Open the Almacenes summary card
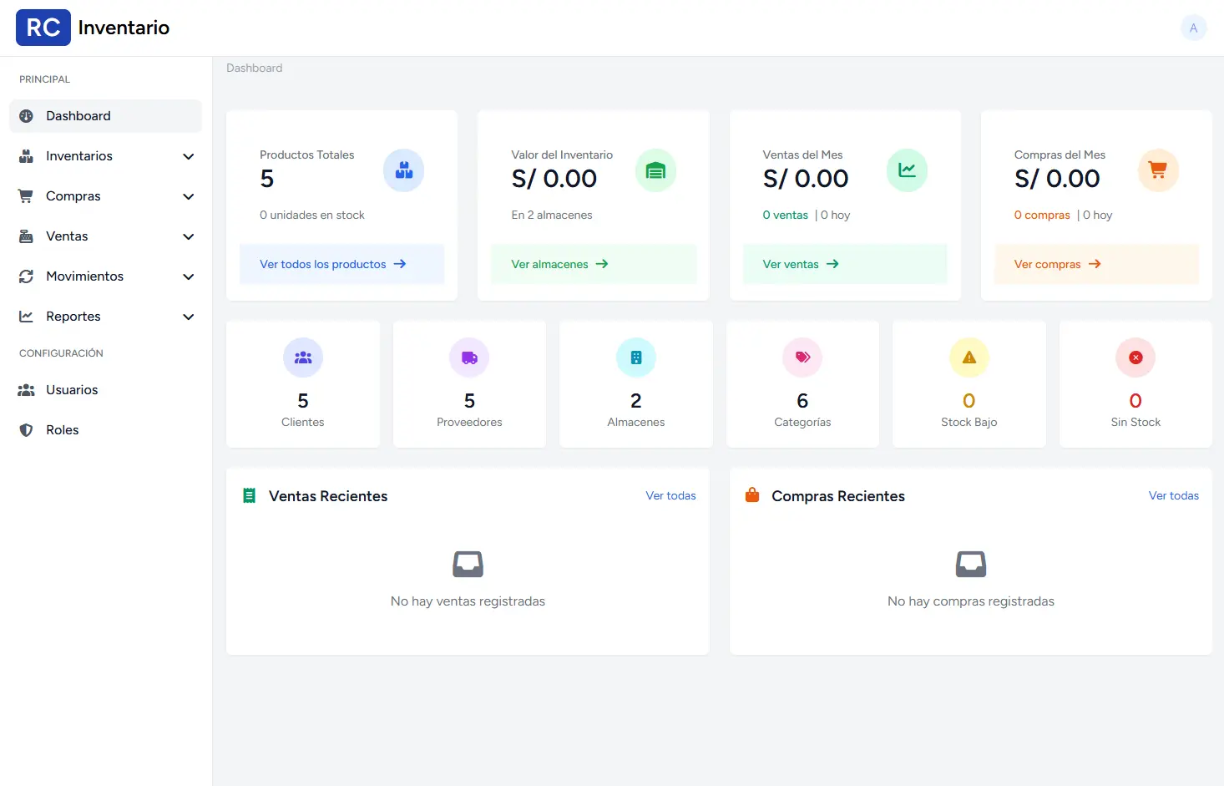Viewport: 1224px width, 786px height. pyautogui.click(x=635, y=384)
